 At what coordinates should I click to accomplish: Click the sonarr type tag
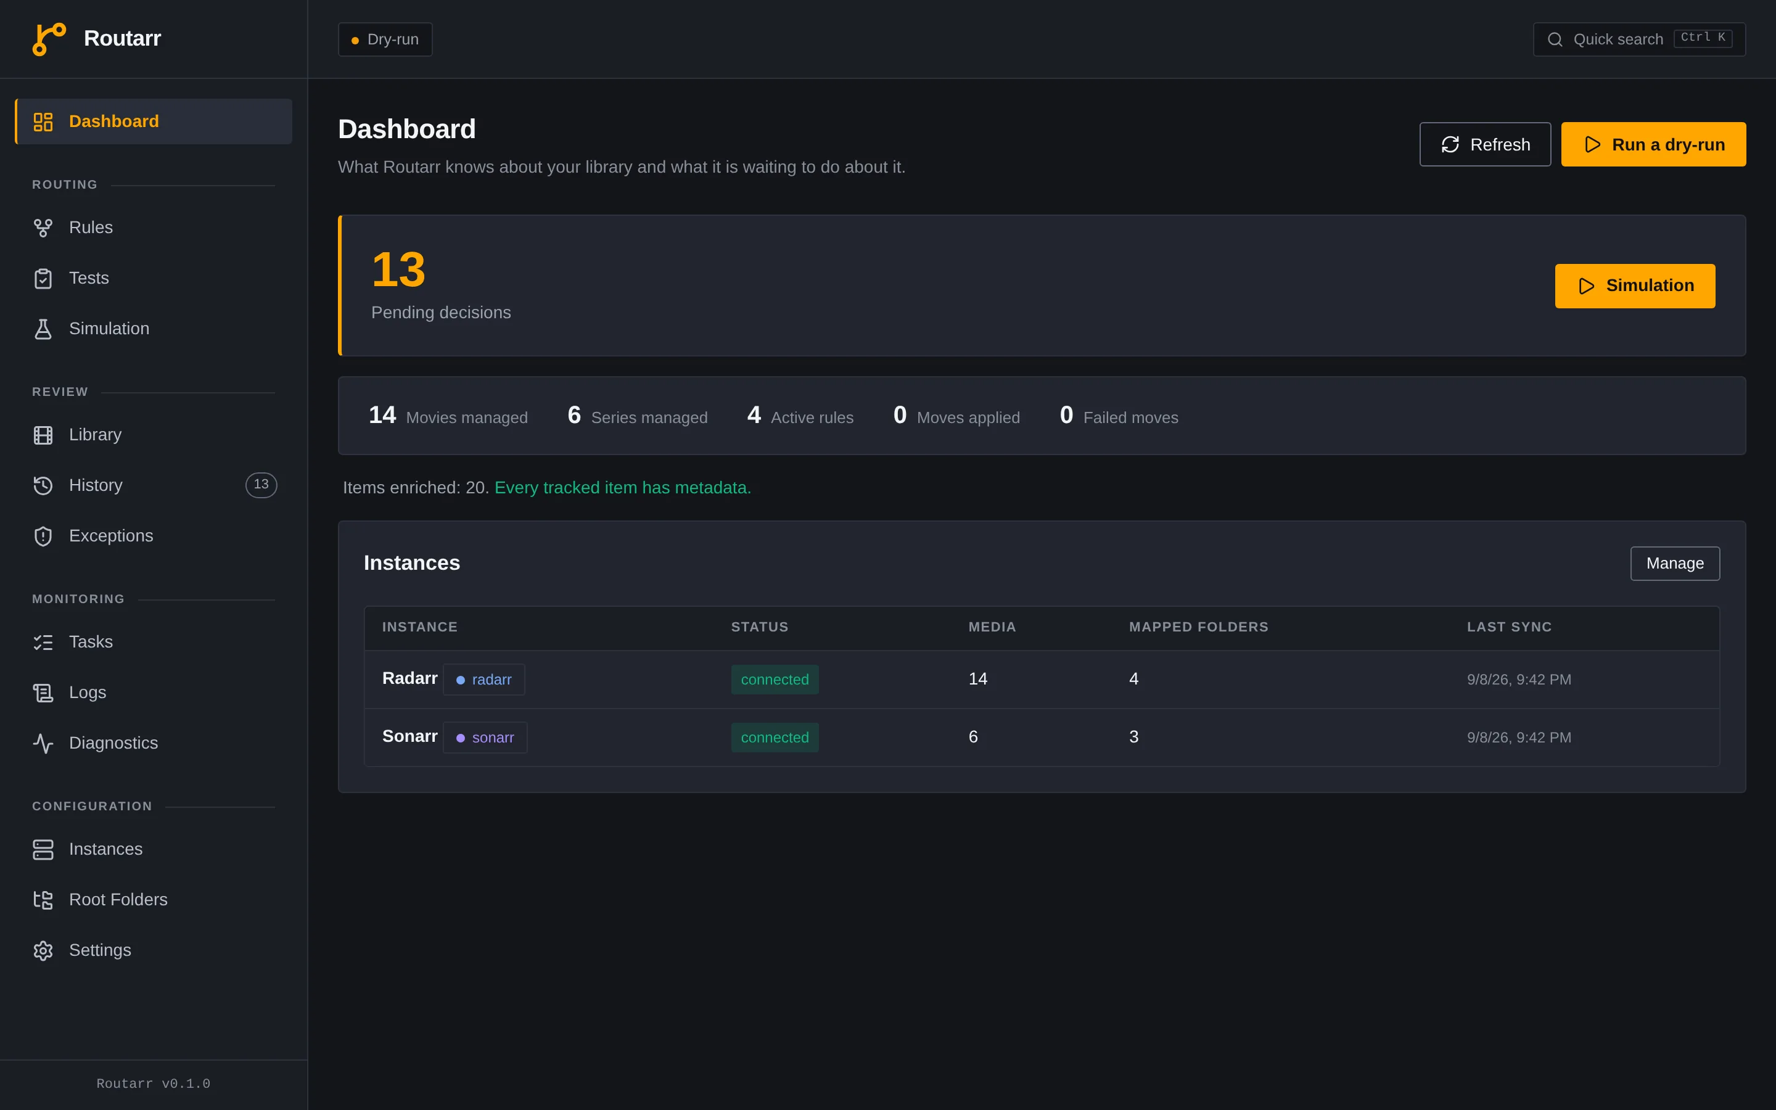tap(485, 738)
